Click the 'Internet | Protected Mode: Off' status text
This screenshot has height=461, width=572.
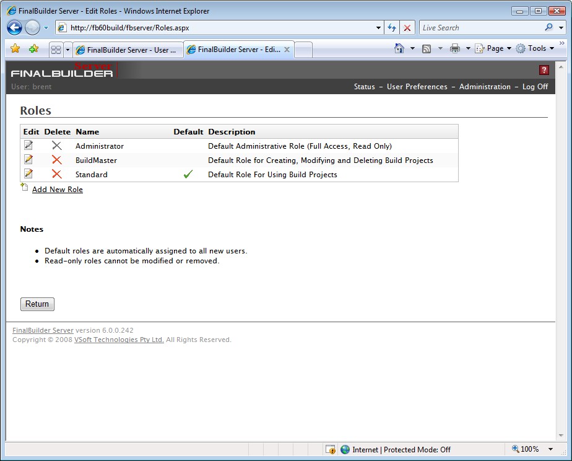402,450
